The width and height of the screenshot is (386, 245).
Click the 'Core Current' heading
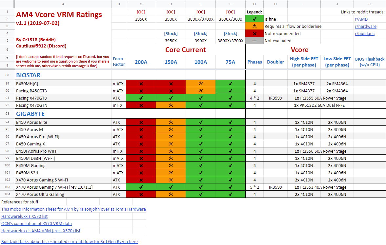coord(186,50)
